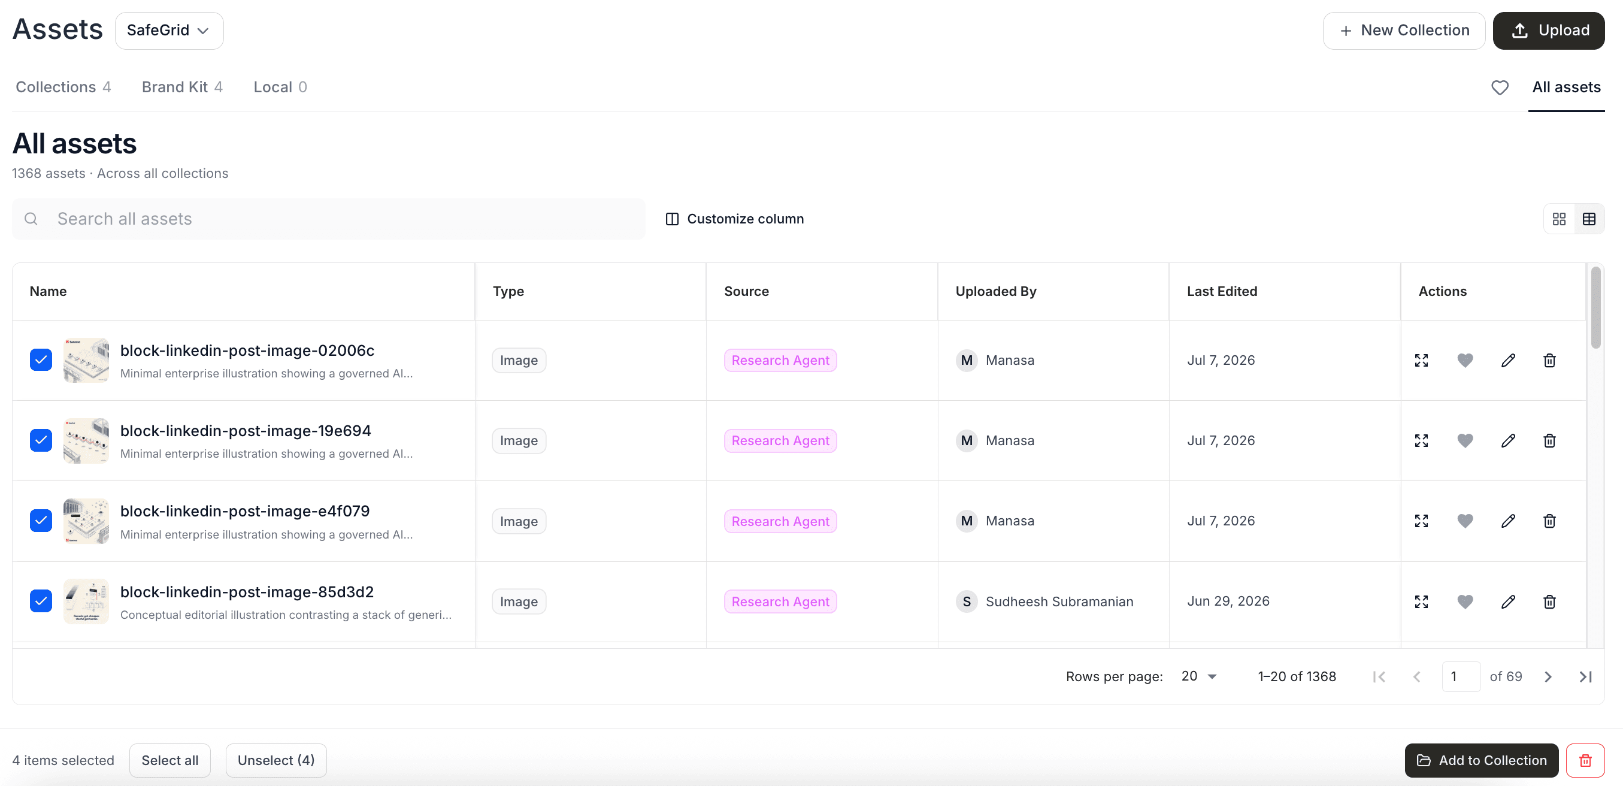Screen dimensions: 1623x786
Task: Open favorites via heart icon near All assets
Action: click(1500, 87)
